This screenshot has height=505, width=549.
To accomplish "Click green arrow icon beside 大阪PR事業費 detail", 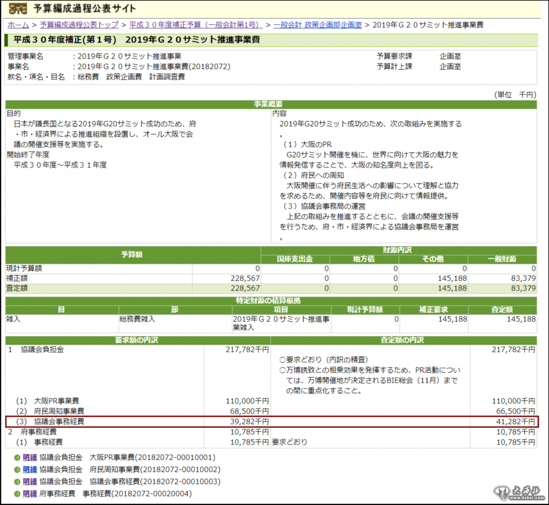I will [17, 457].
